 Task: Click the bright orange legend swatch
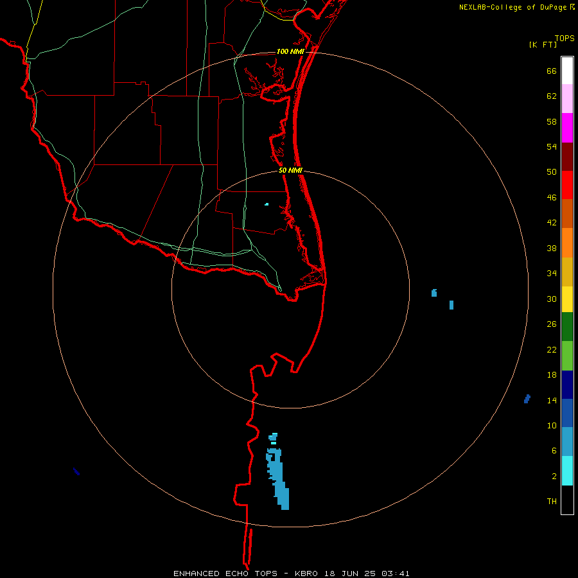567,243
